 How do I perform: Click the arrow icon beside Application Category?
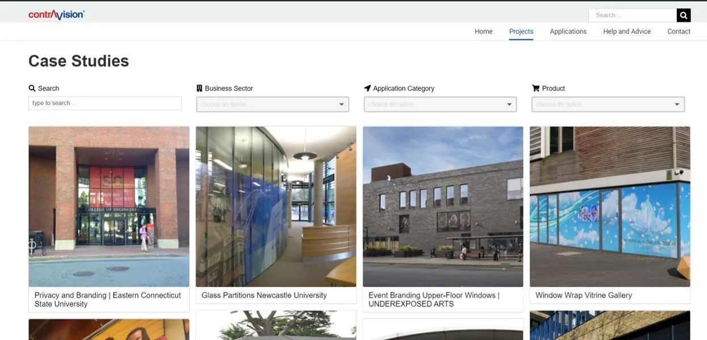(367, 88)
